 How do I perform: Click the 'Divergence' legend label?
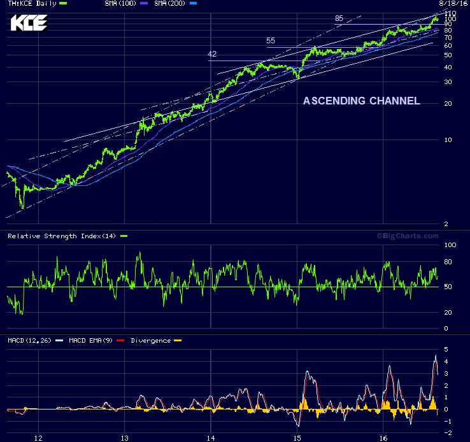coord(151,340)
